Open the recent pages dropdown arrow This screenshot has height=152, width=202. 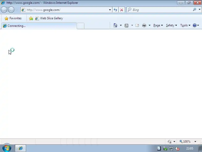[x=17, y=10]
